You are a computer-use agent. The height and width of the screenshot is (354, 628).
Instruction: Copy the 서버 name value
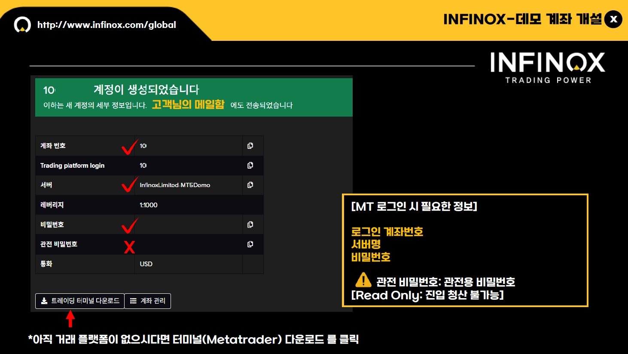(250, 185)
